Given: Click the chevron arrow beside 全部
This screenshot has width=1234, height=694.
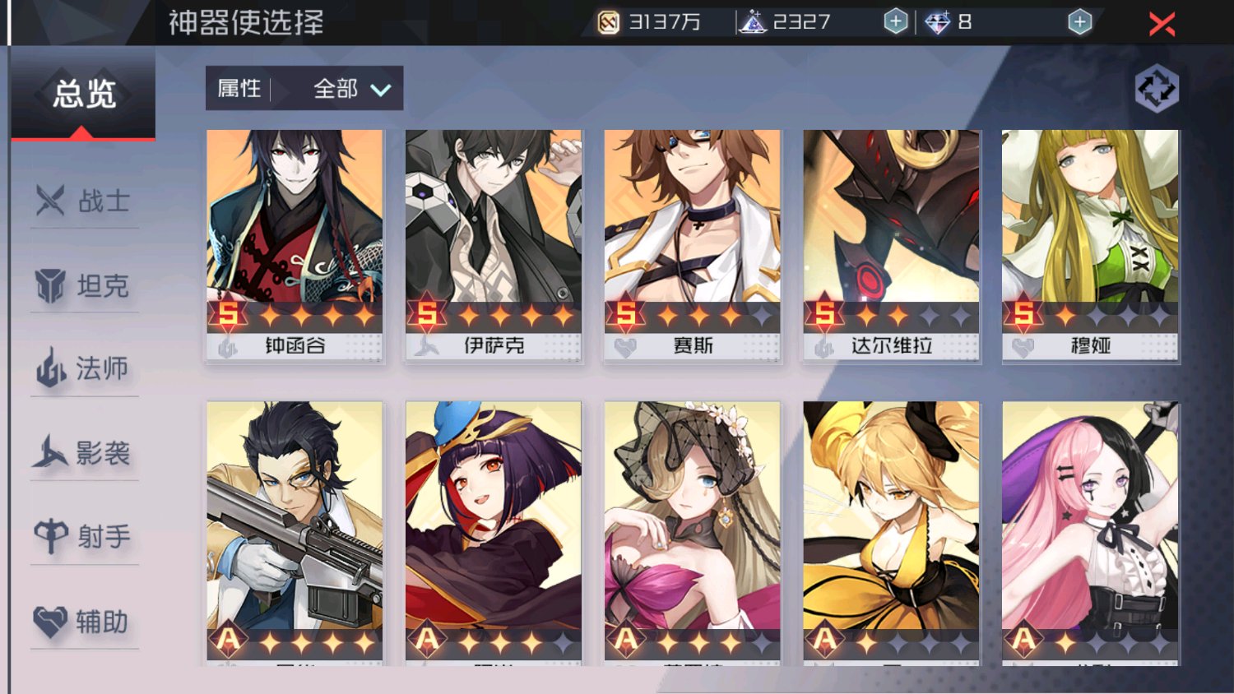Looking at the screenshot, I should [380, 90].
